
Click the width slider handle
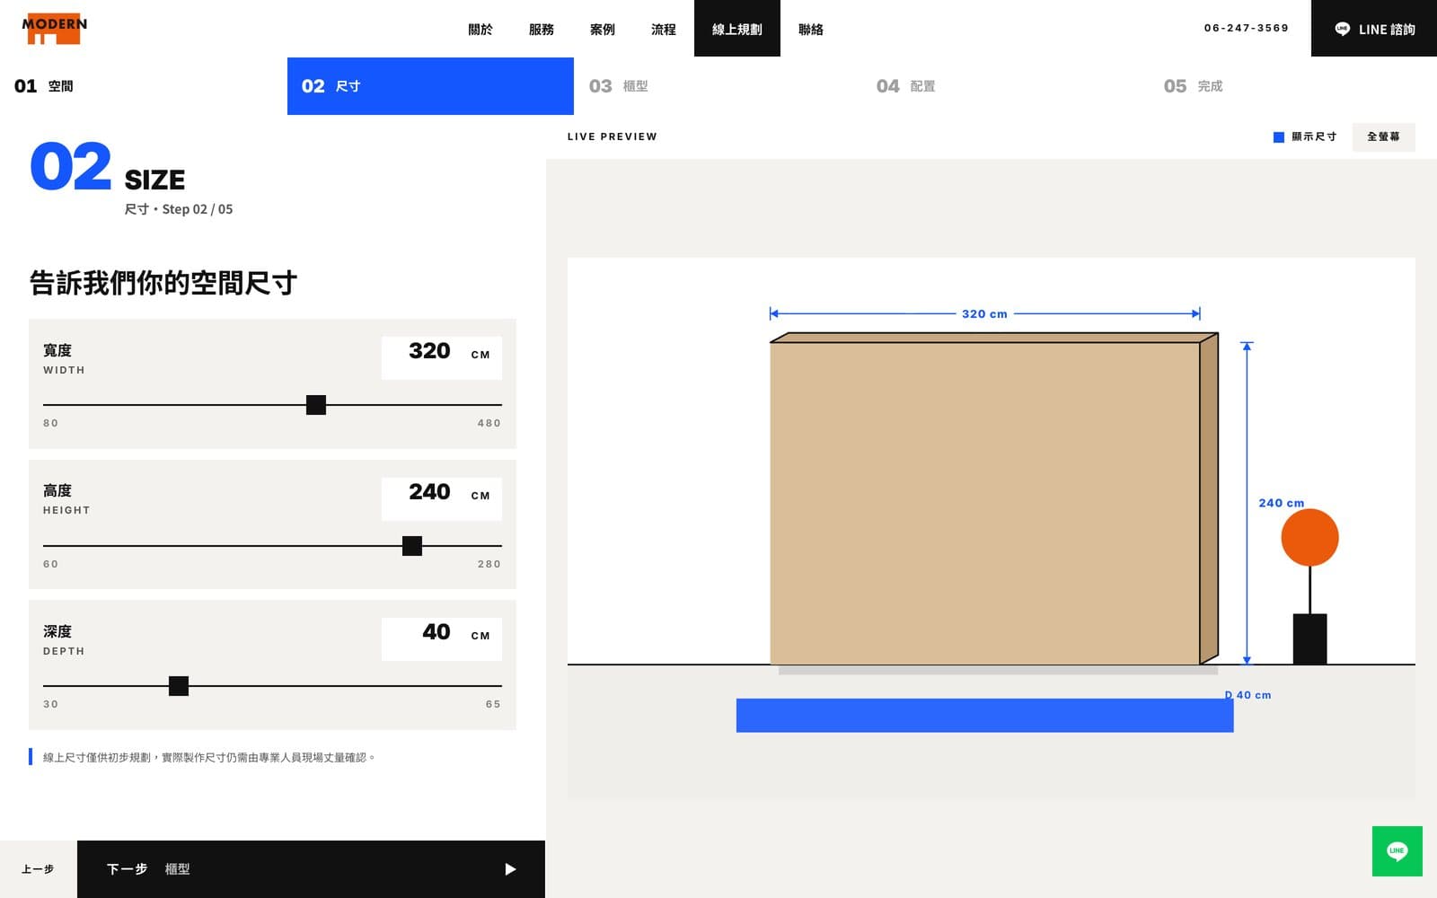point(316,405)
